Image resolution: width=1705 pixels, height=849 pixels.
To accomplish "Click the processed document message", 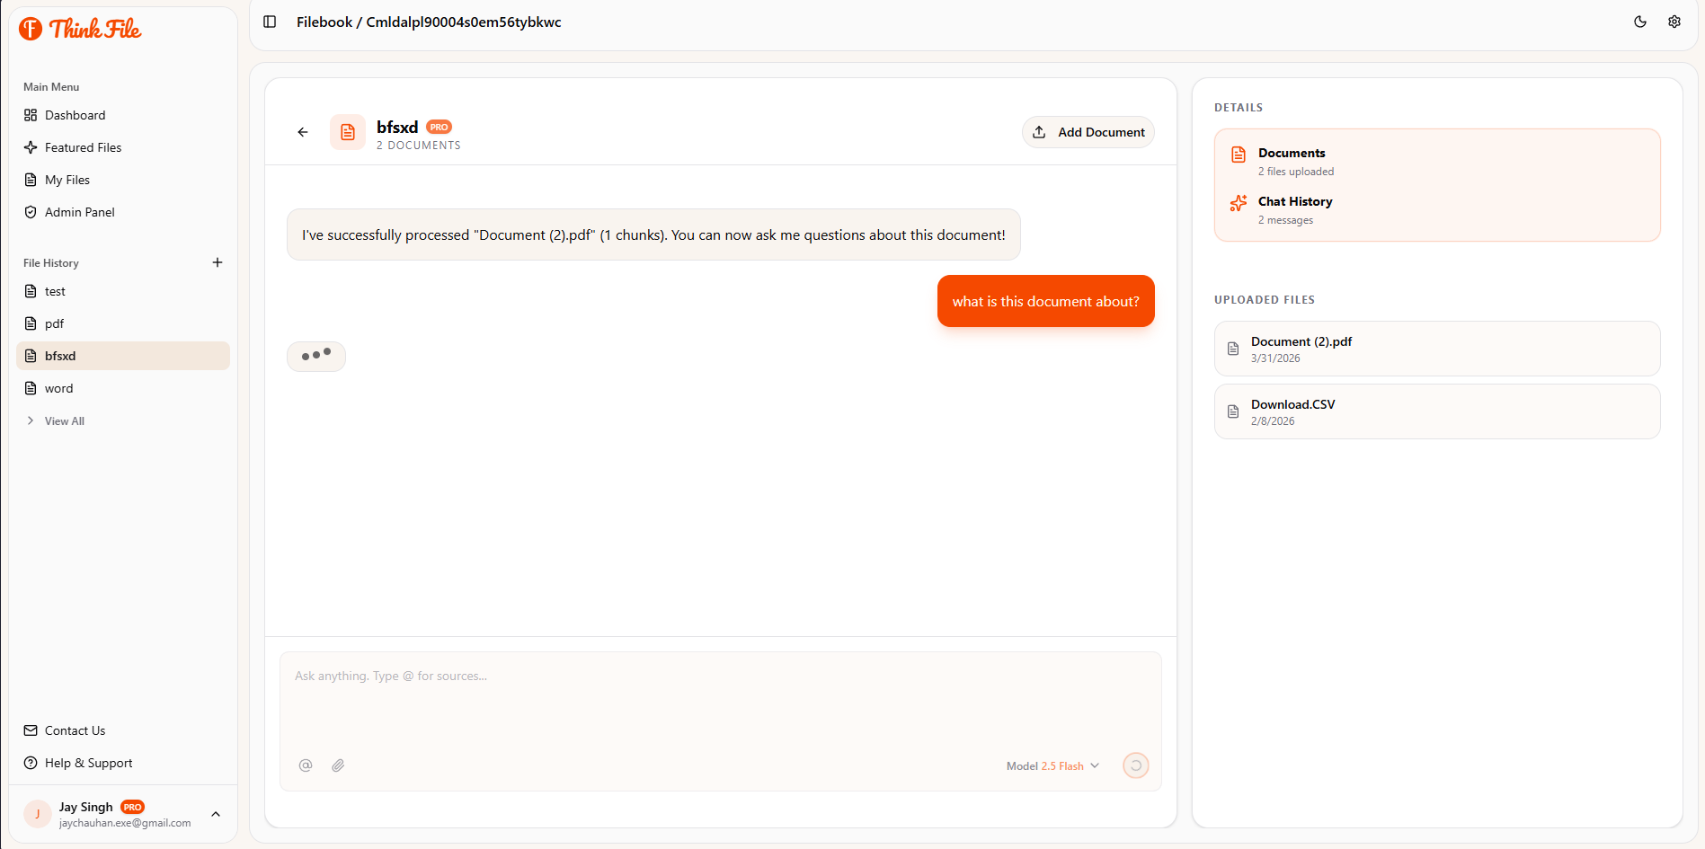I will pyautogui.click(x=653, y=234).
